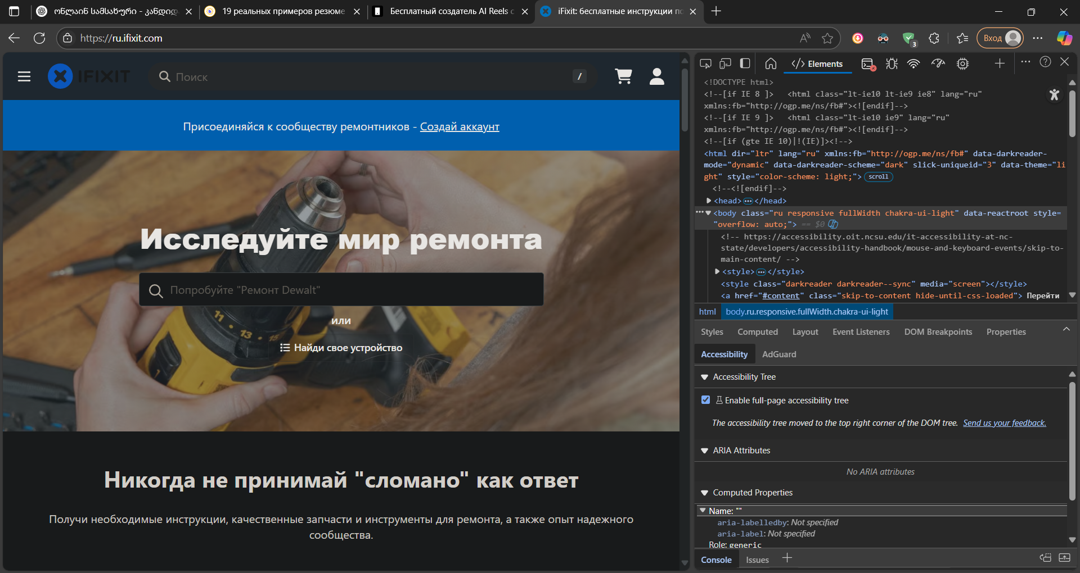This screenshot has width=1080, height=573.
Task: Focus the Попробуйте "Ремонт Dewalt" search box
Action: pyautogui.click(x=341, y=290)
